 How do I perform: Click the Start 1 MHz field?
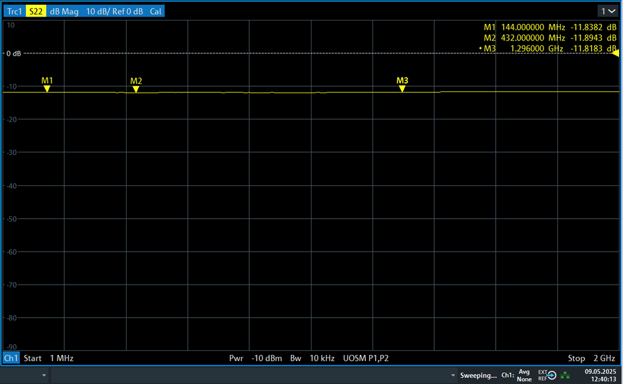(x=48, y=358)
